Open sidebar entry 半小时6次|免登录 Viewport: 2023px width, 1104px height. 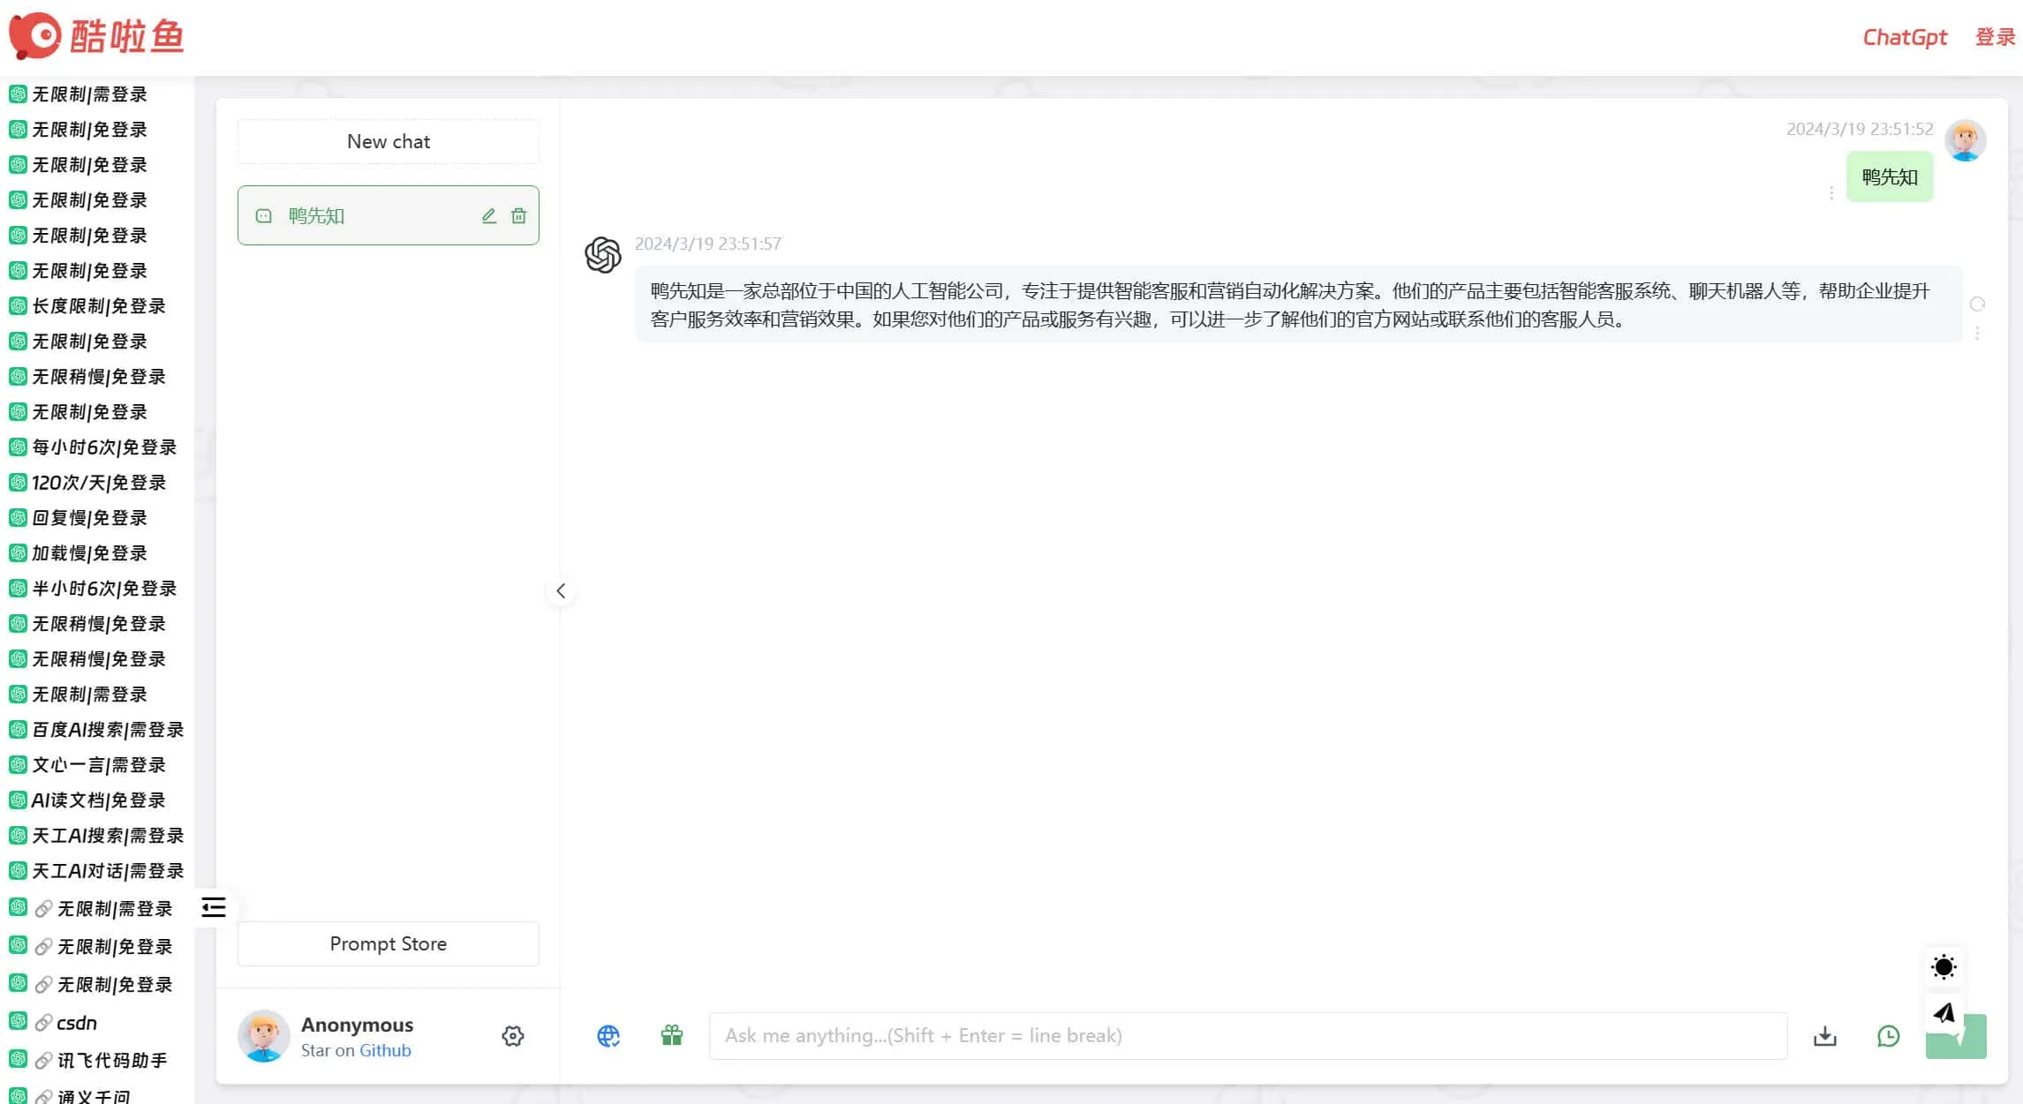pos(93,589)
